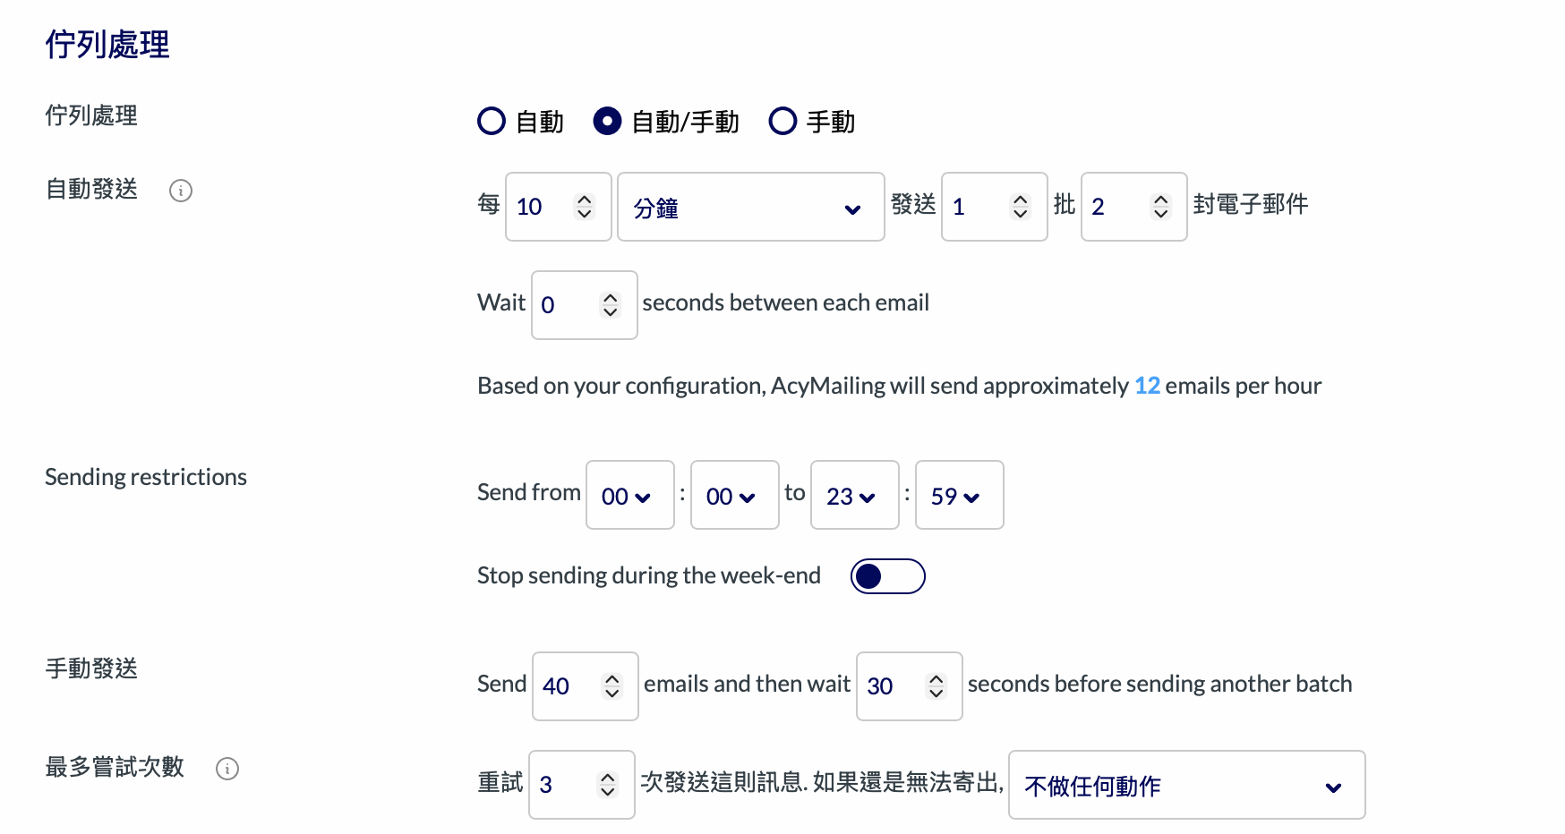Select the 自動 radio option
1565x834 pixels.
pyautogui.click(x=492, y=121)
